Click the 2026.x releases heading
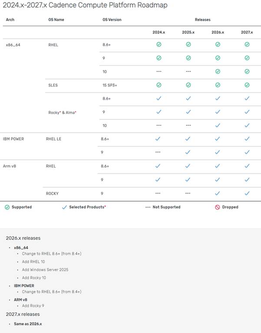The width and height of the screenshot is (261, 333). (x=23, y=238)
